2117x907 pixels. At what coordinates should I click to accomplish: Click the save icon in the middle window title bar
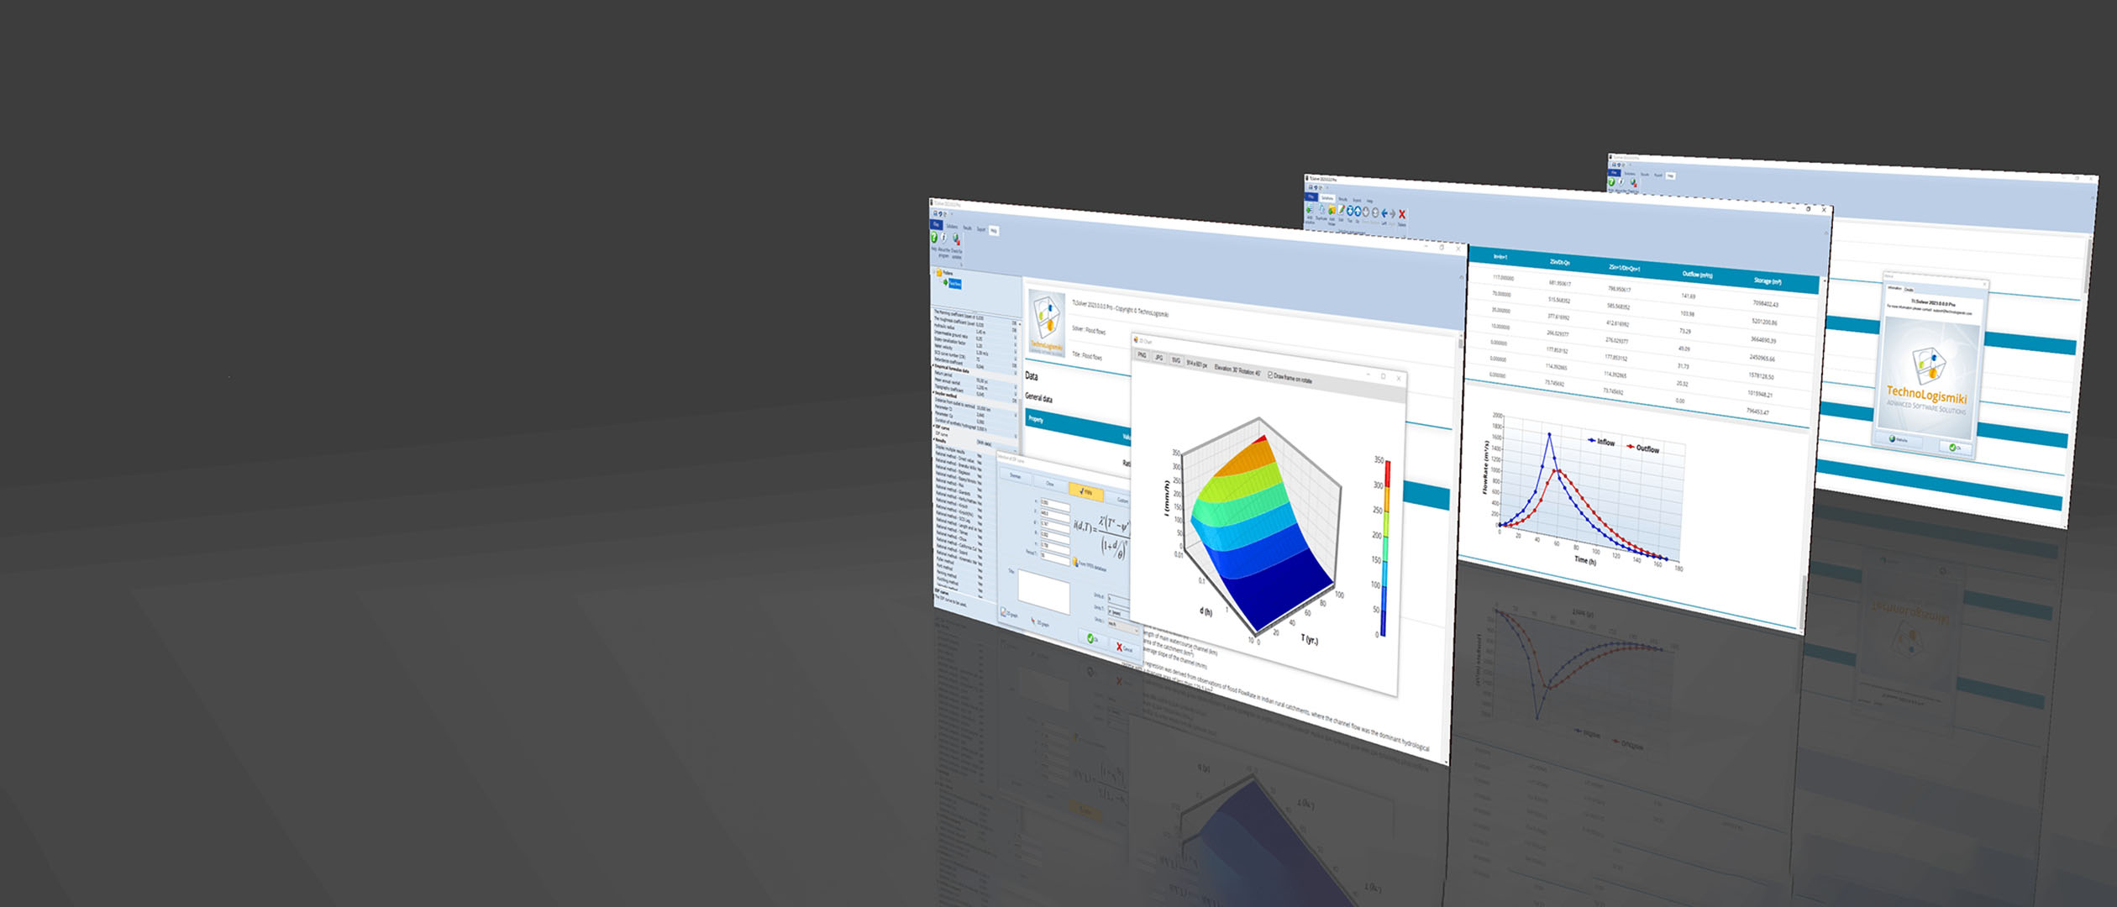(x=1311, y=187)
